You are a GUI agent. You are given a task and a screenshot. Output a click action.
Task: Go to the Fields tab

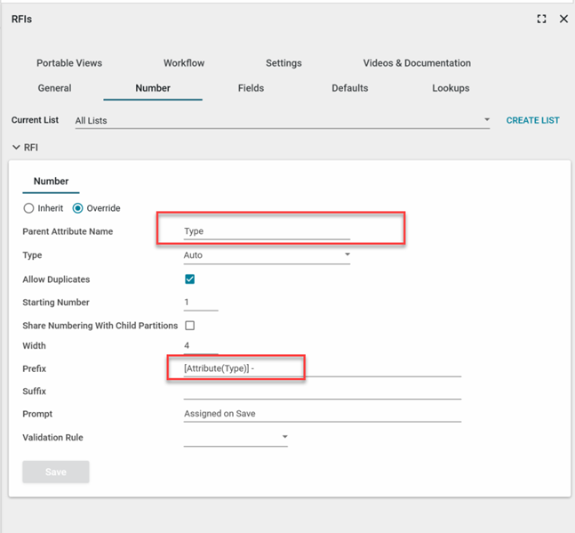coord(251,88)
